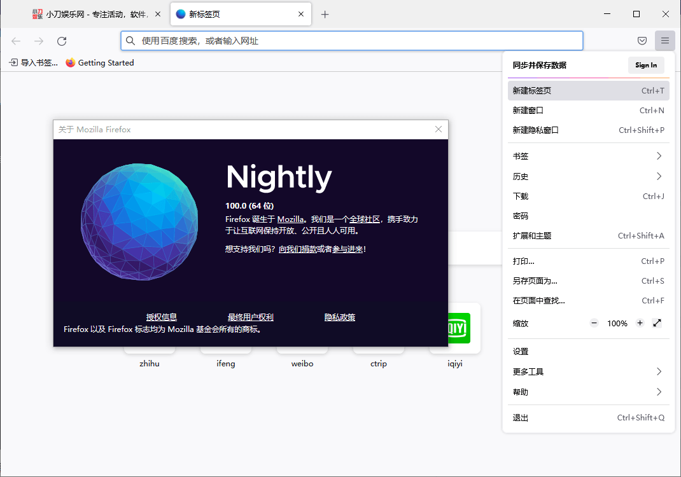Viewport: 681px width, 477px height.
Task: Navigate back using the back arrow
Action: coord(15,41)
